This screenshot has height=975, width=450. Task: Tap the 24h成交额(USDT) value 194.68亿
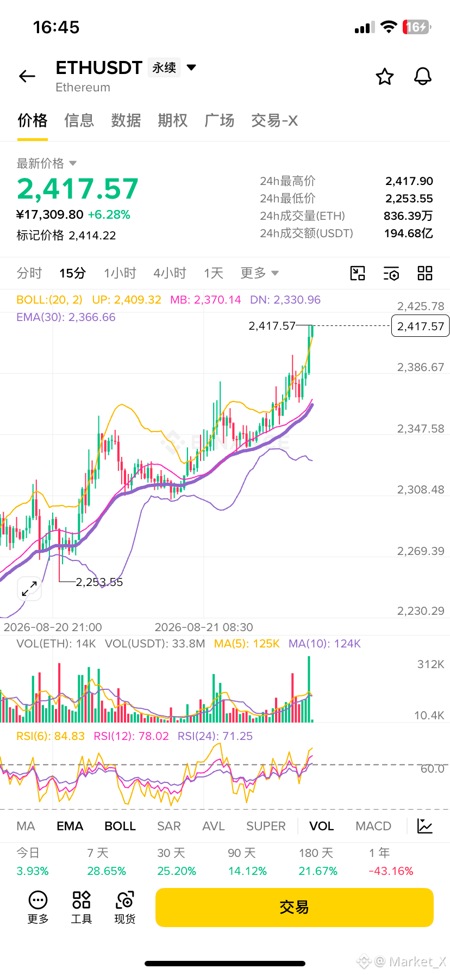click(x=409, y=233)
